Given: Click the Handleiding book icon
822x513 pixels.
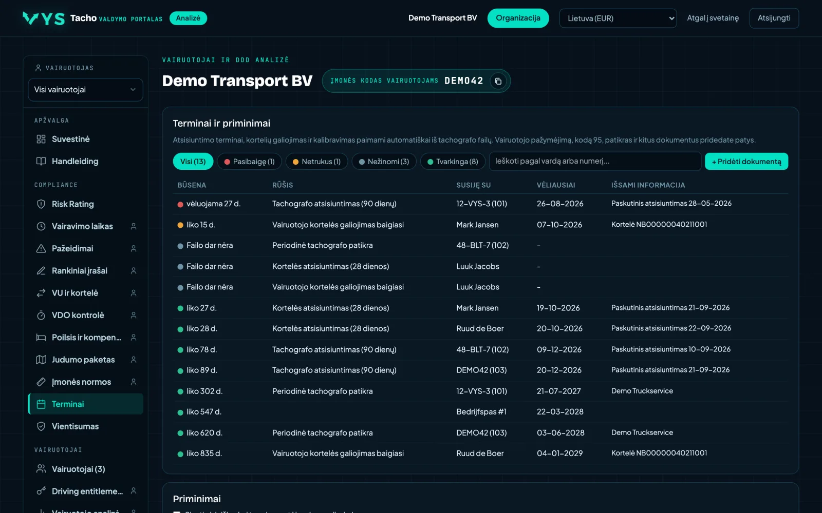Looking at the screenshot, I should (41, 161).
